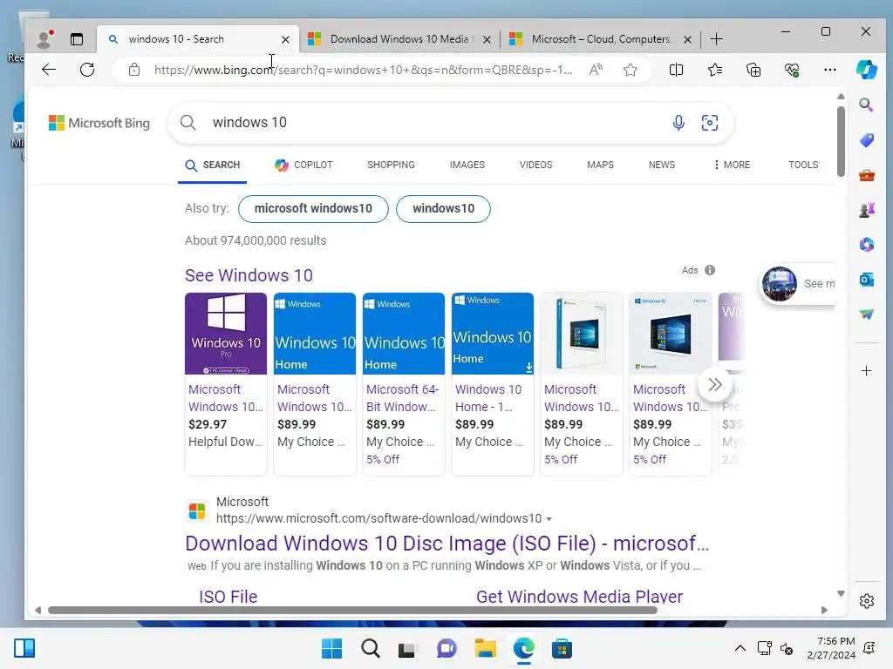
Task: Open the ISO File sublink
Action: coord(228,597)
